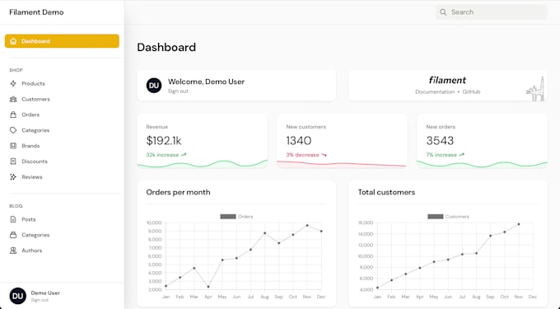This screenshot has height=309, width=560.
Task: Open Posts in the Blog section
Action: pyautogui.click(x=29, y=219)
